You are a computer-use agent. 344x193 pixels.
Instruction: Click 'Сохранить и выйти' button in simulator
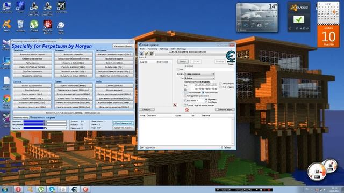tap(123, 128)
